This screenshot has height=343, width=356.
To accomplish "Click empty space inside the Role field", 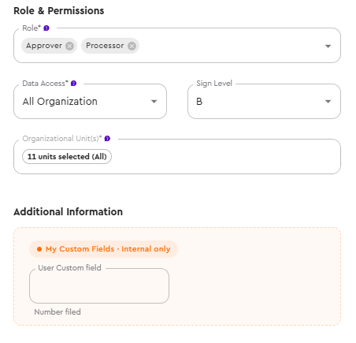I will (x=231, y=46).
